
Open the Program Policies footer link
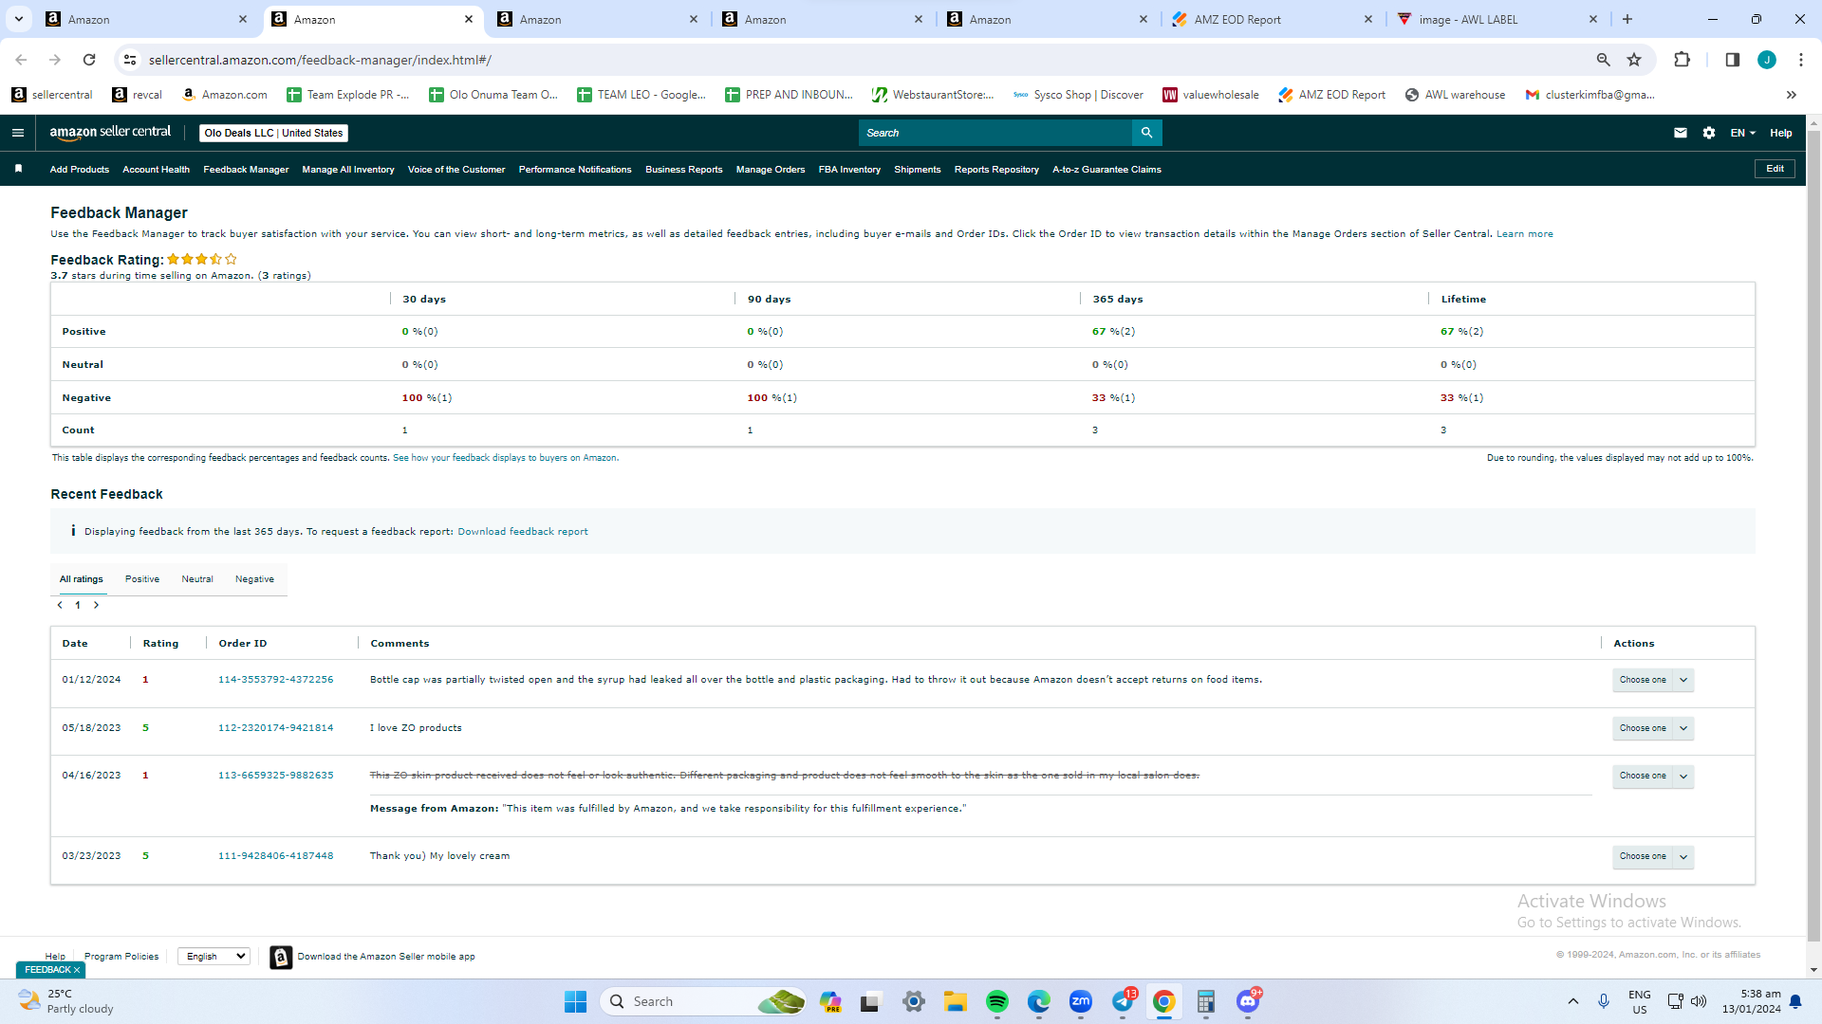point(121,957)
